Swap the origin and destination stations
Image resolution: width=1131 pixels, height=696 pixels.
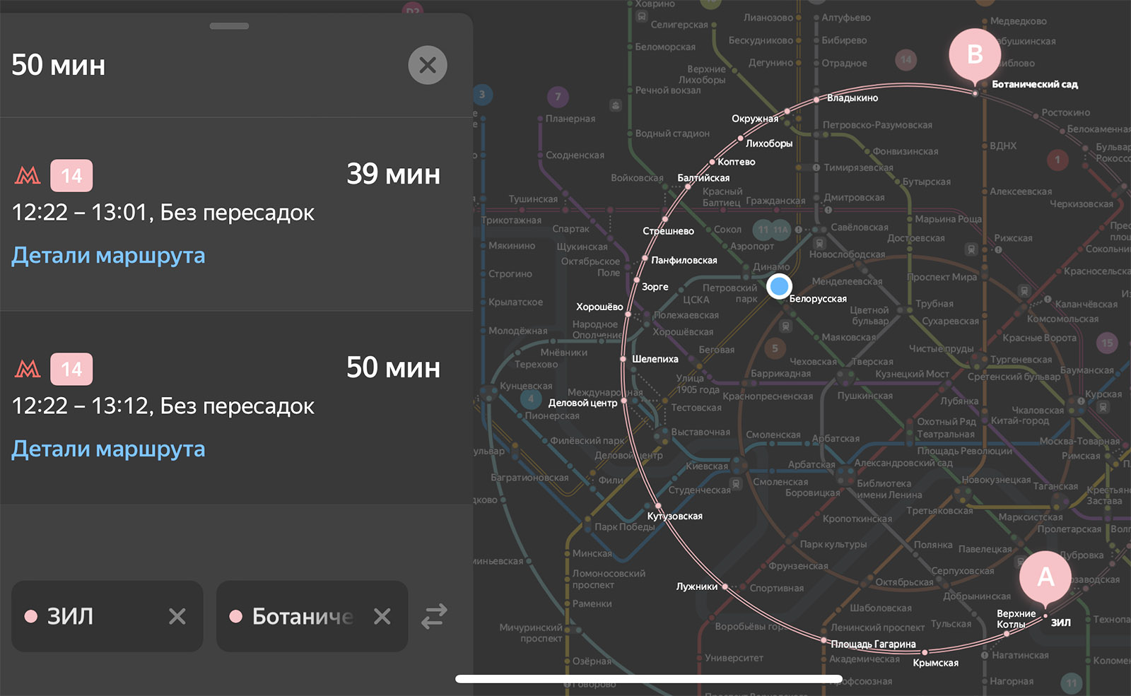[x=434, y=616]
